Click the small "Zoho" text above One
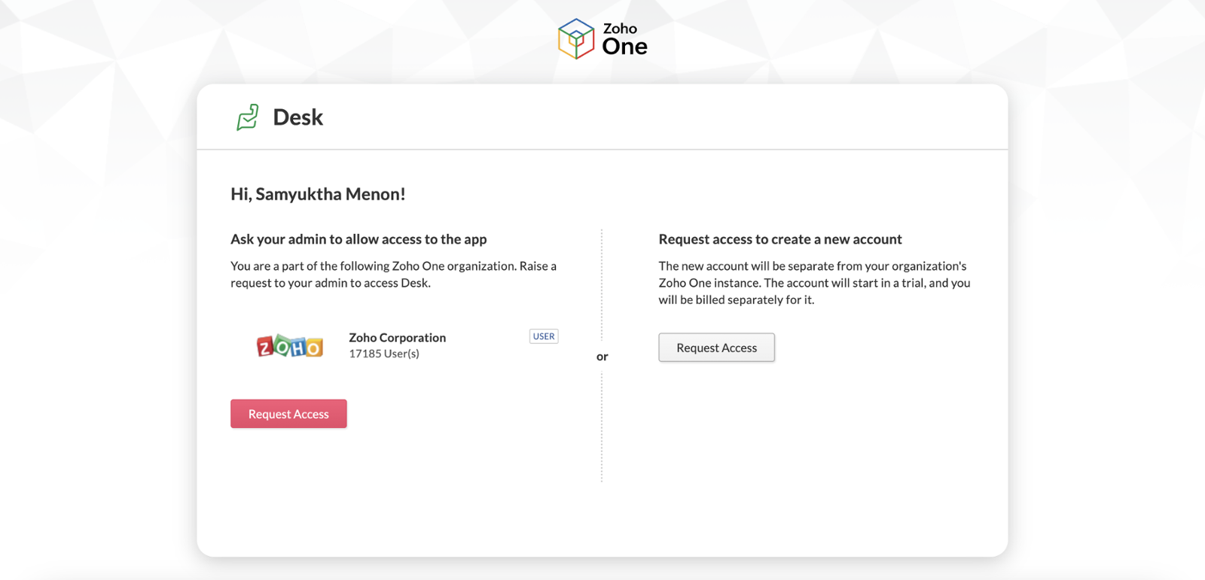The width and height of the screenshot is (1205, 580). (x=620, y=29)
